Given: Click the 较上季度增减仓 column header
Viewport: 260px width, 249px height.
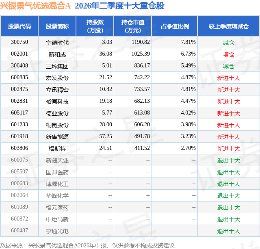Looking at the screenshot, I should click(x=228, y=26).
